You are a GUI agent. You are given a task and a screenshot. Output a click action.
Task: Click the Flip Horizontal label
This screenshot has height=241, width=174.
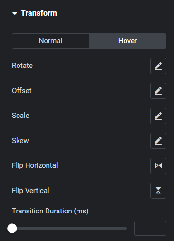pyautogui.click(x=35, y=165)
